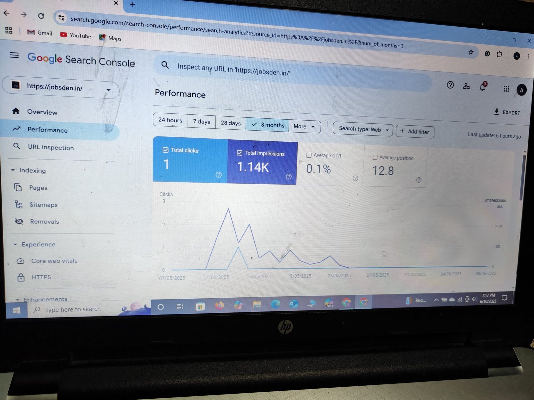Click the bookmark star in address bar
The image size is (534, 400).
coord(471,52)
